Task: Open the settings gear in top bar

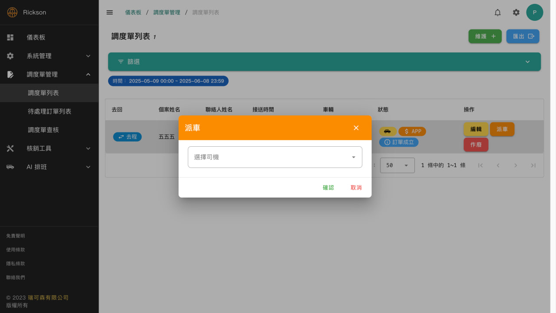Action: tap(516, 13)
